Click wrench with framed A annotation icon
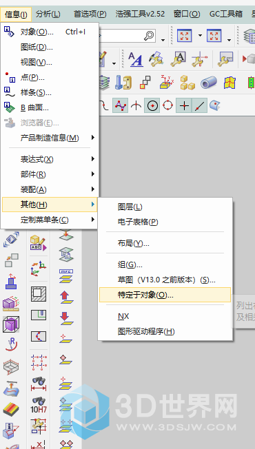The width and height of the screenshot is (255, 449). [x=178, y=59]
